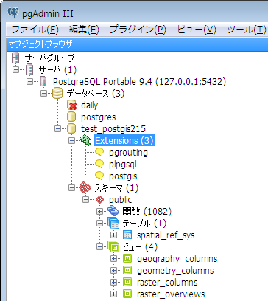Click the geography_columns view icon

[127, 259]
